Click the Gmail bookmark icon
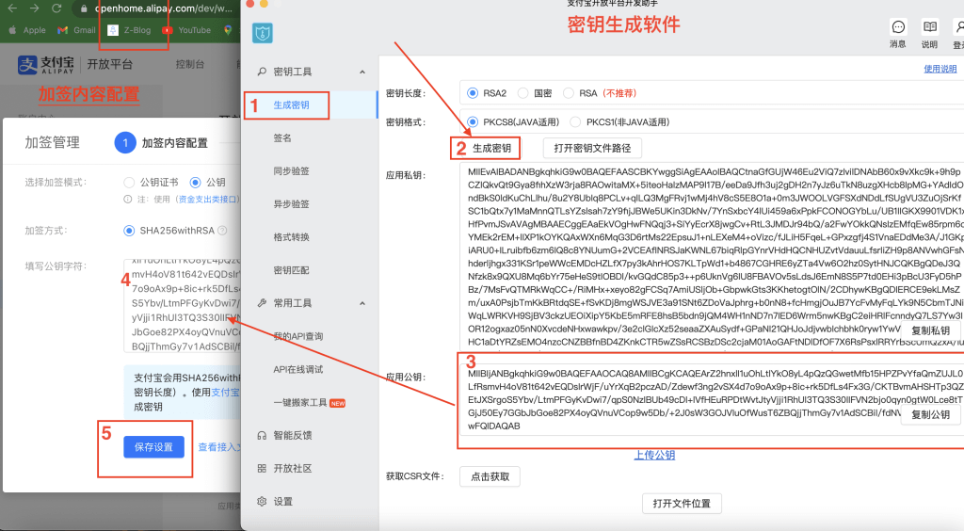Screen dimensions: 964x531 click(62, 30)
